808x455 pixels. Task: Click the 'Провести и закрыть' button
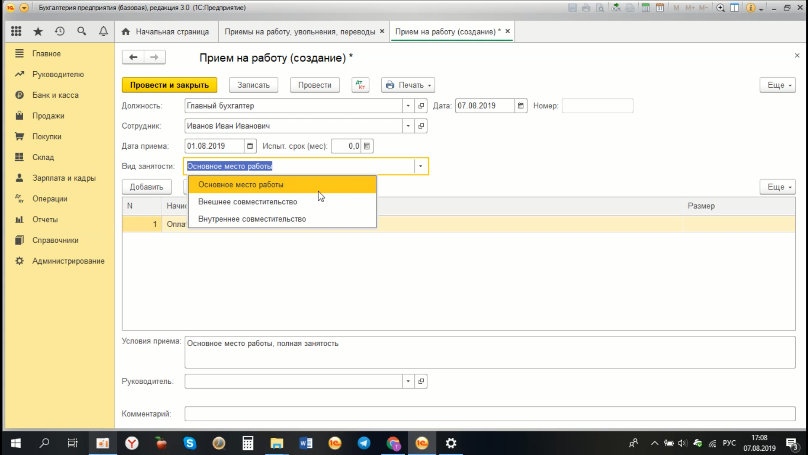170,84
